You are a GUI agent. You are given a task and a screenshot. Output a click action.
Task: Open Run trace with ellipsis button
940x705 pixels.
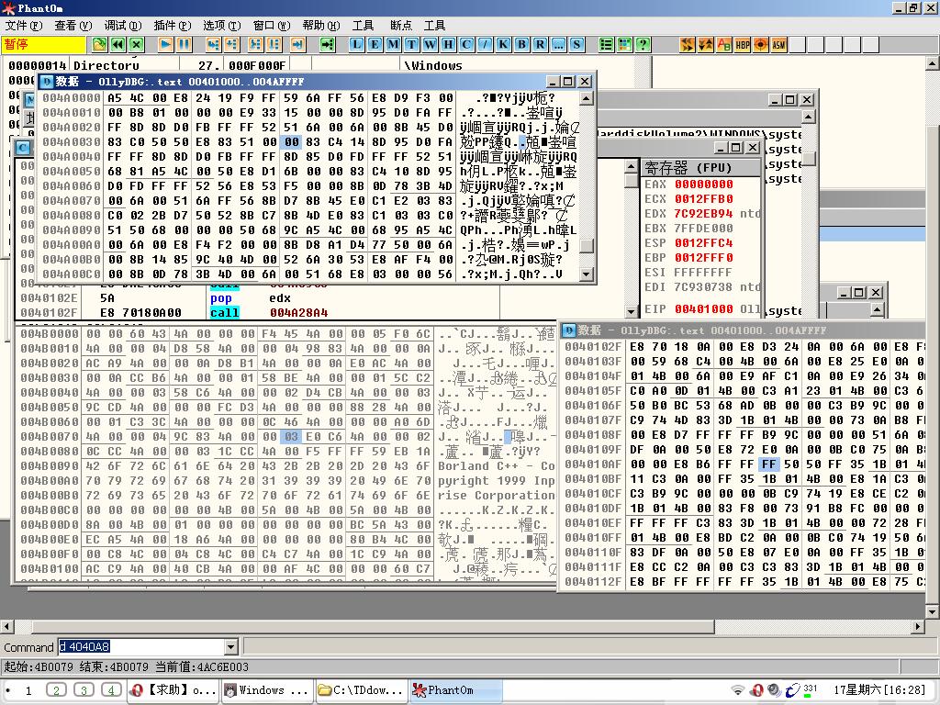point(558,44)
